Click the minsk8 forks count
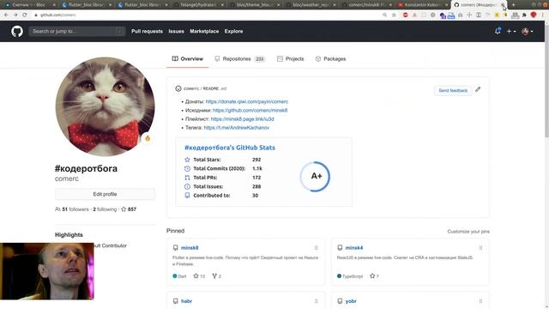Viewport: 549px width, 309px height. [217, 276]
